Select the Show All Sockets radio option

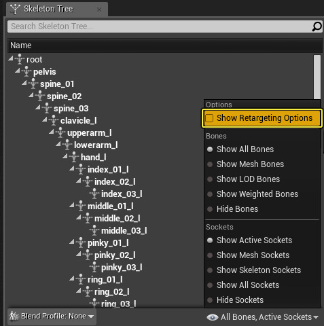tap(210, 285)
